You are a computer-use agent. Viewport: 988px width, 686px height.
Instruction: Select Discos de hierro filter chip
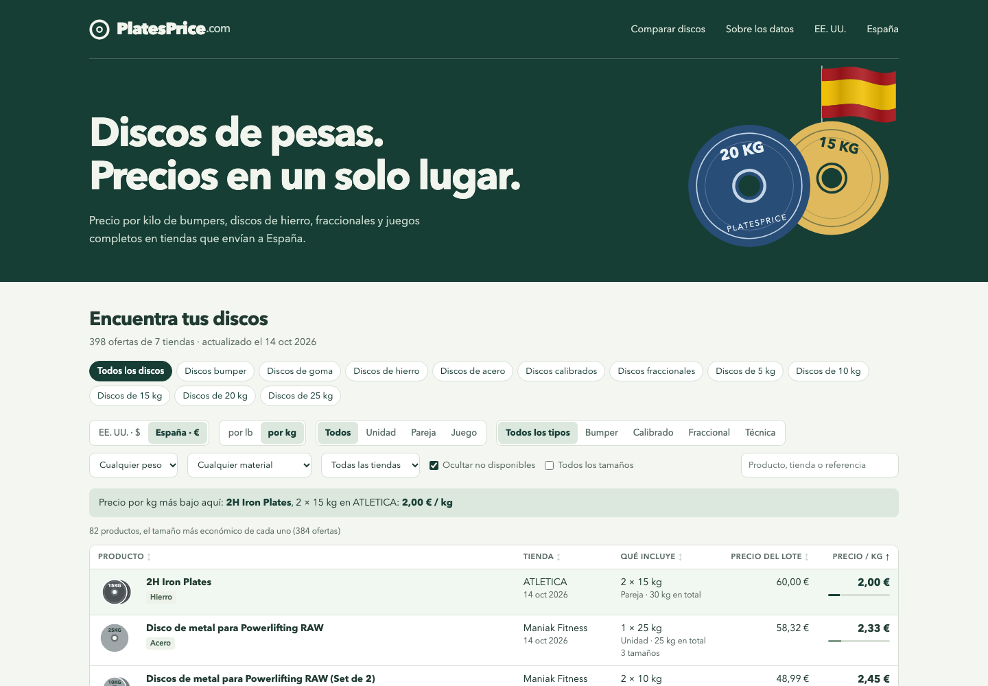[x=386, y=371]
